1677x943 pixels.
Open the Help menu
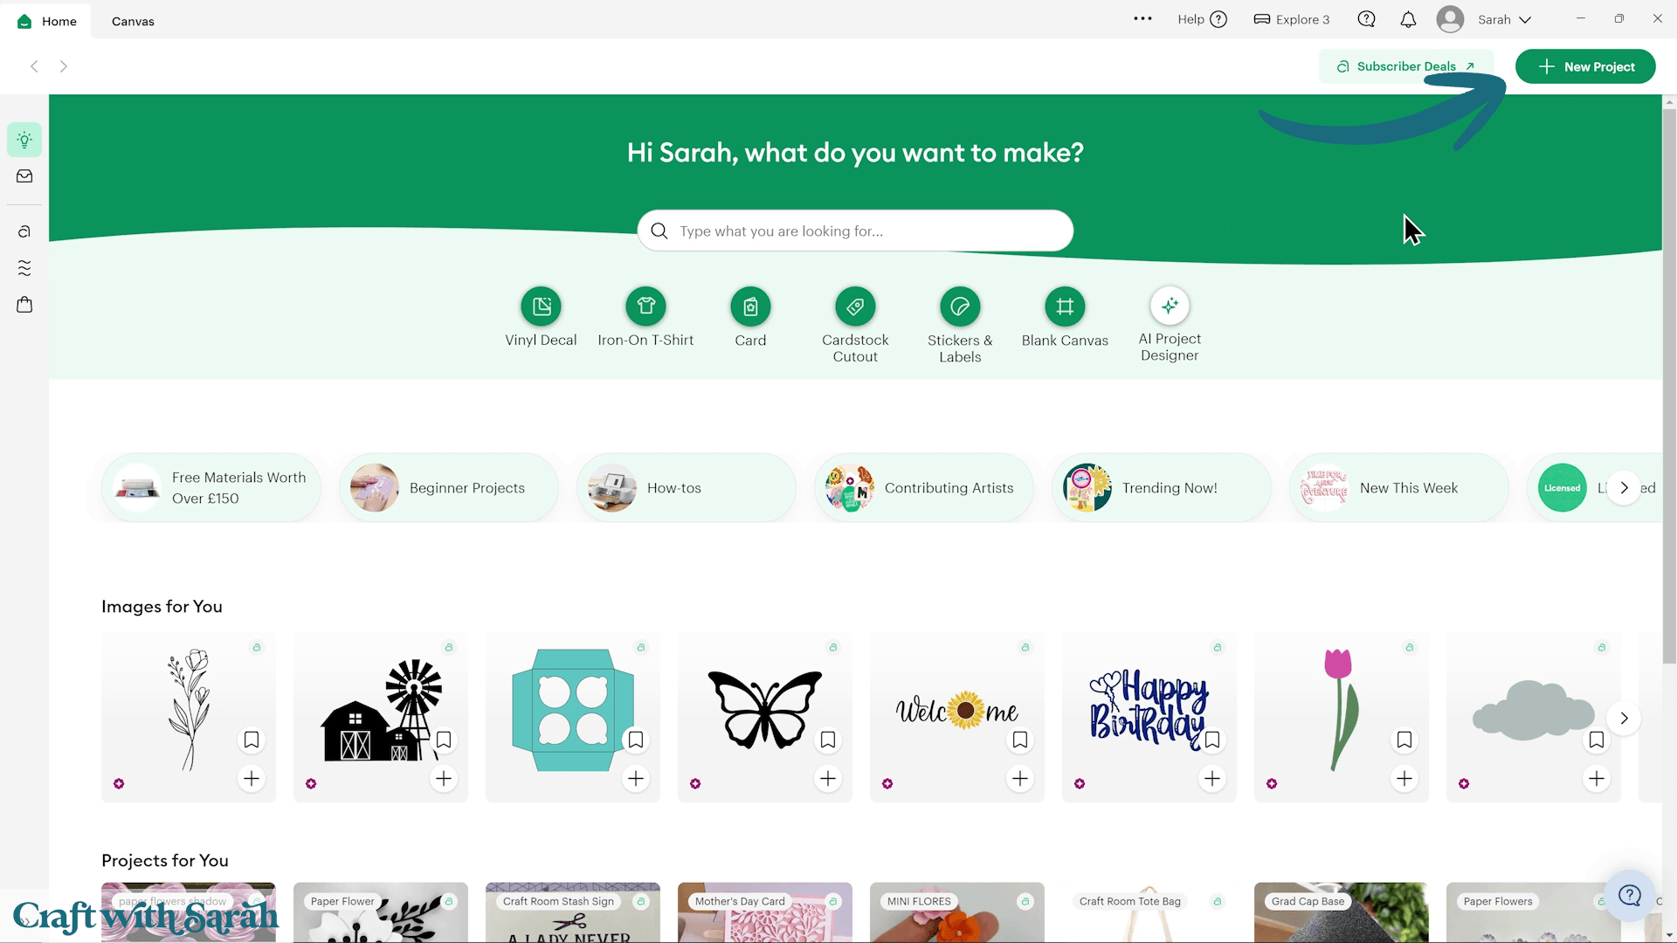click(1203, 19)
